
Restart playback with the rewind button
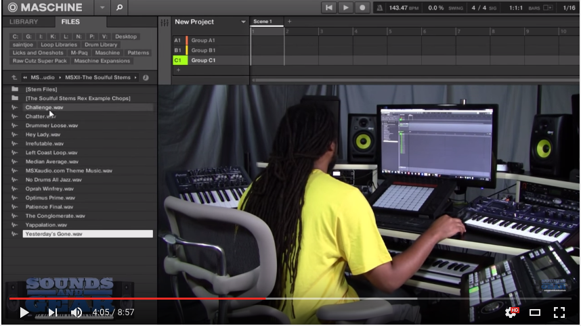click(x=328, y=7)
